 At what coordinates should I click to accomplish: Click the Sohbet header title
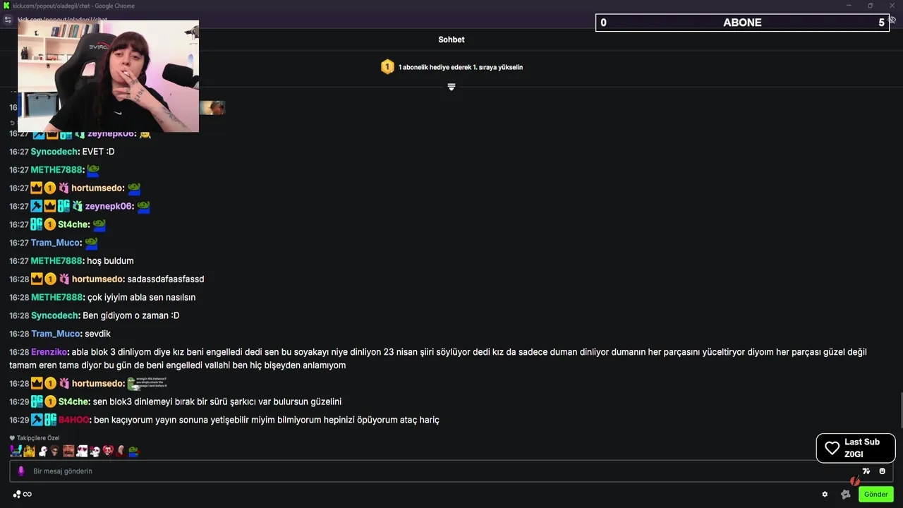tap(451, 40)
